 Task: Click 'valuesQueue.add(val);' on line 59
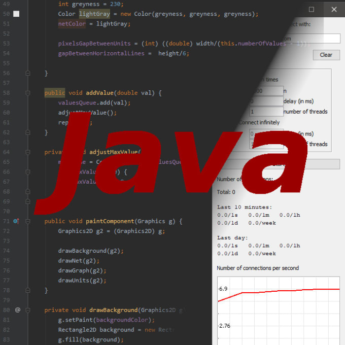pyautogui.click(x=94, y=103)
